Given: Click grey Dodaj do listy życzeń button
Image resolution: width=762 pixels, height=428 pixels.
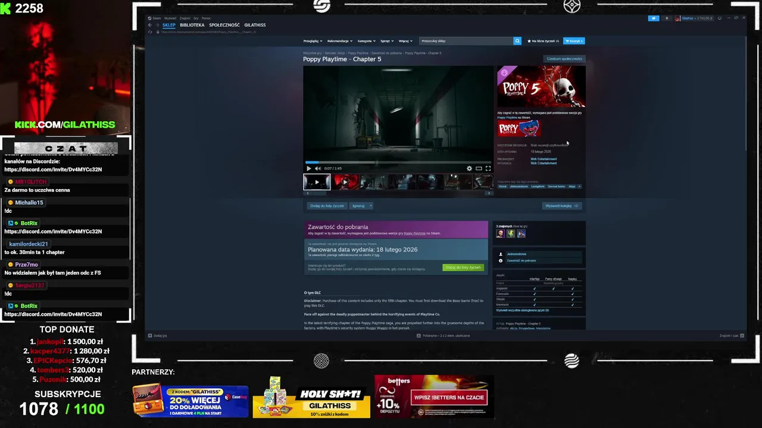Looking at the screenshot, I should point(327,206).
